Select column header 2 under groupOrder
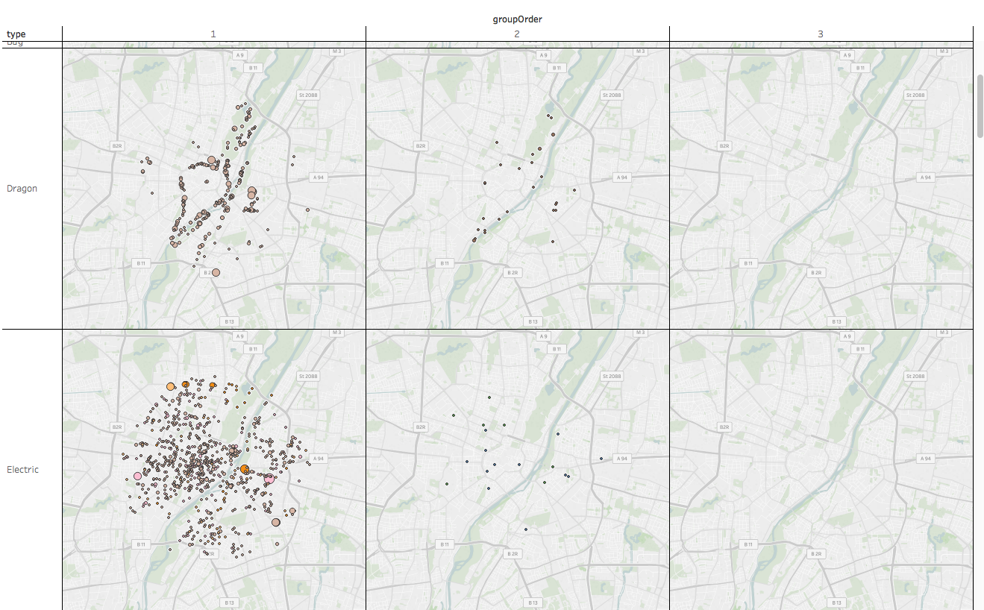Viewport: 984px width, 610px height. coord(517,34)
